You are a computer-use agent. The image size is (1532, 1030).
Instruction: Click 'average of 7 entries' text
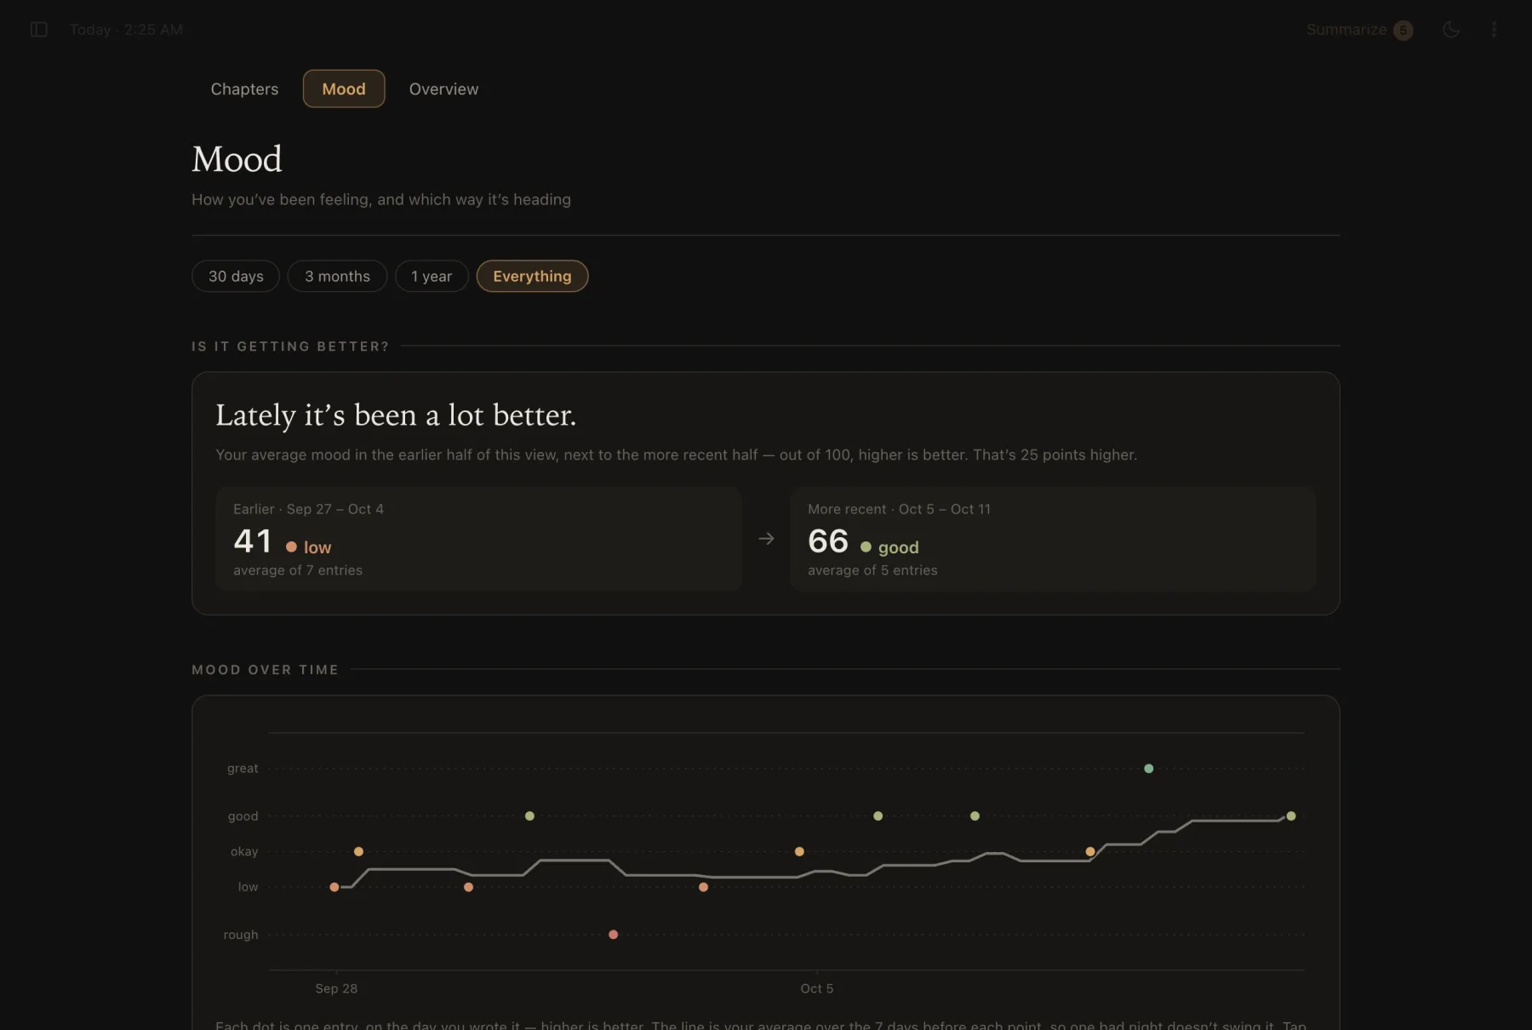tap(298, 570)
